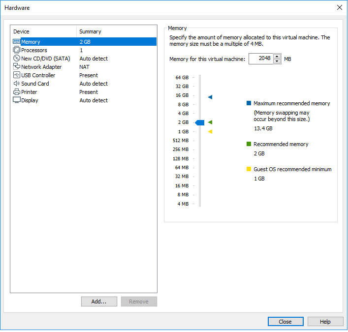Decrease memory with the down spinner arrow

pyautogui.click(x=277, y=61)
